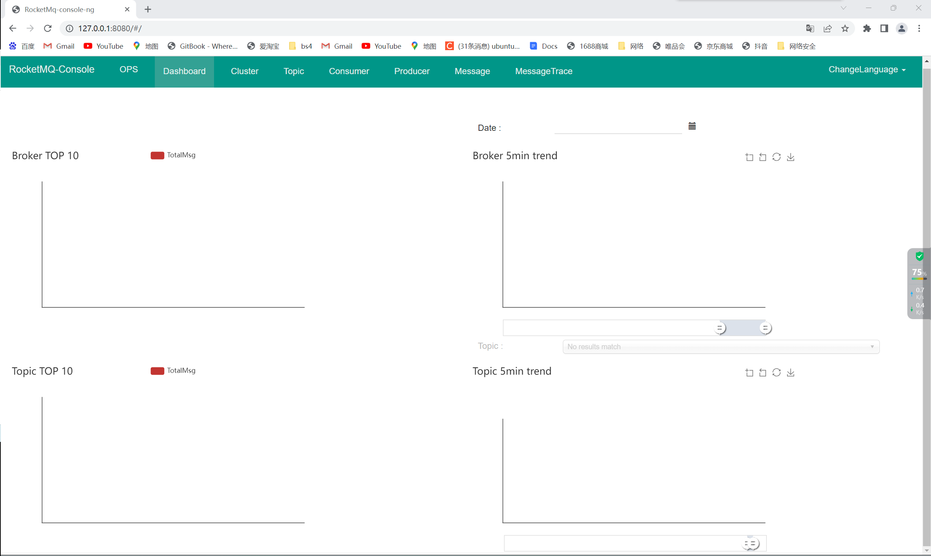
Task: Go to the Consumer page
Action: tap(349, 71)
